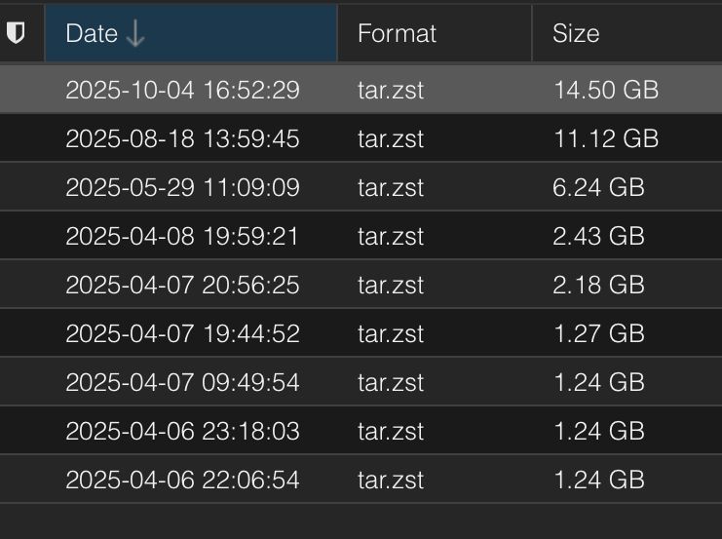
Task: Click the 6.24 GB size cell
Action: pos(598,187)
